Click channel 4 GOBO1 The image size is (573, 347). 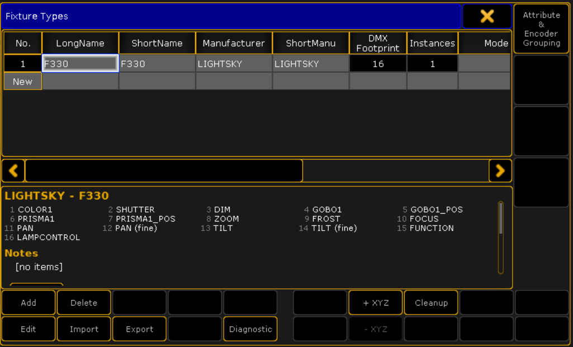tap(323, 210)
